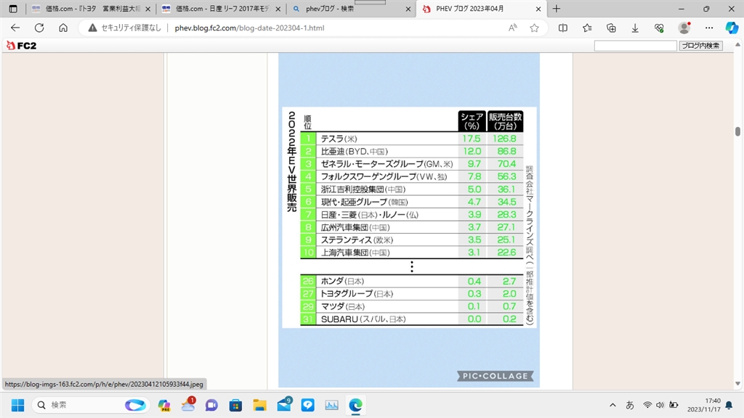
Task: Click the FC2 logo
Action: pos(22,46)
